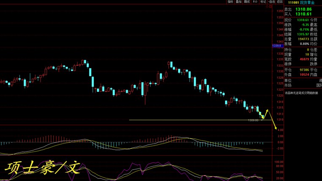
Task: Toggle the -自选 watchlist button
Action: pos(271,2)
